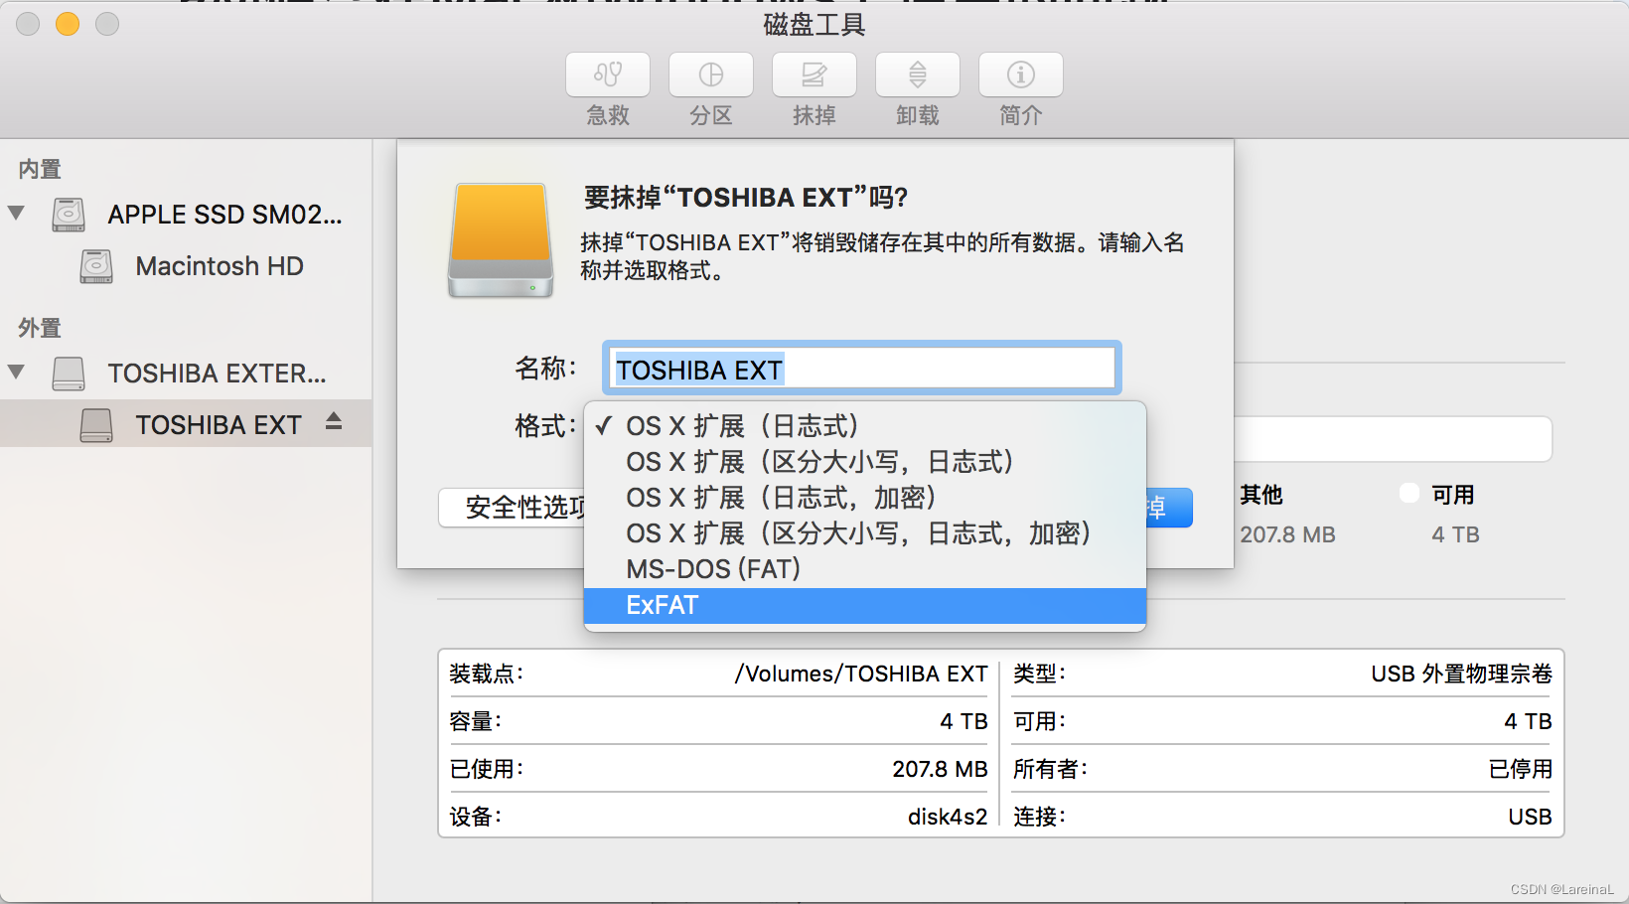
Task: Click the Erase (抹掉) toolbar icon
Action: tap(814, 75)
